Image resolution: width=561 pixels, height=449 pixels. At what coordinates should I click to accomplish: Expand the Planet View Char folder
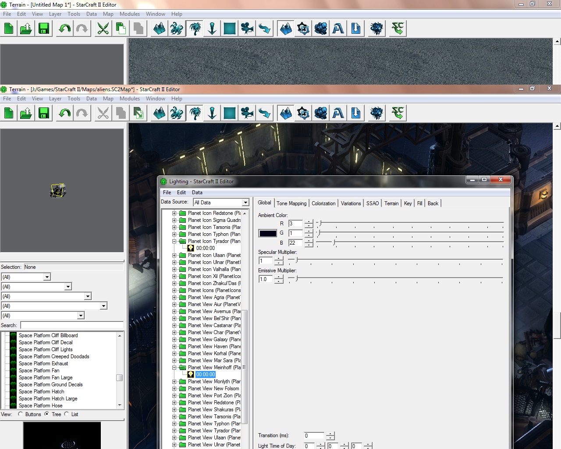click(x=174, y=332)
